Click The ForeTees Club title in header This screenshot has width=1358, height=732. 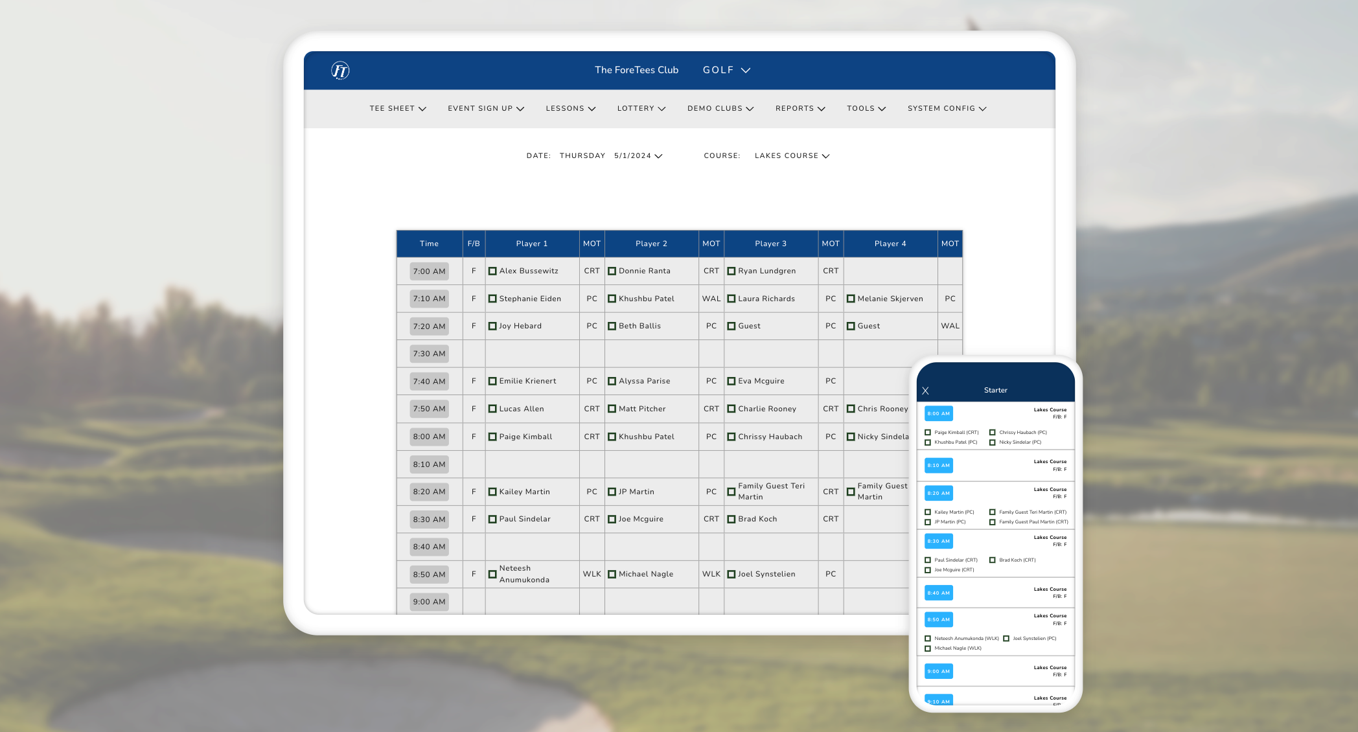point(636,70)
